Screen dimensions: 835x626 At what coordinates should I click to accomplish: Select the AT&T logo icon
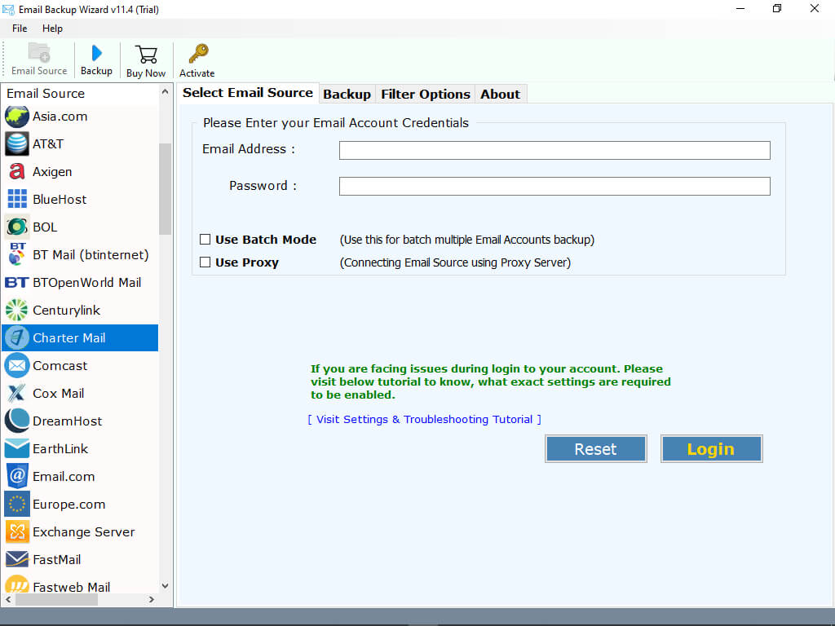pyautogui.click(x=17, y=144)
